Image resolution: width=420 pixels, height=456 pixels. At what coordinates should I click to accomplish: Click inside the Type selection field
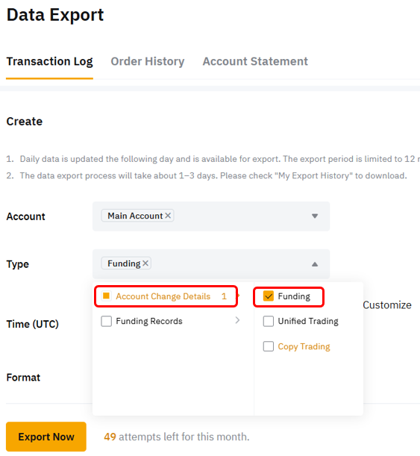211,263
